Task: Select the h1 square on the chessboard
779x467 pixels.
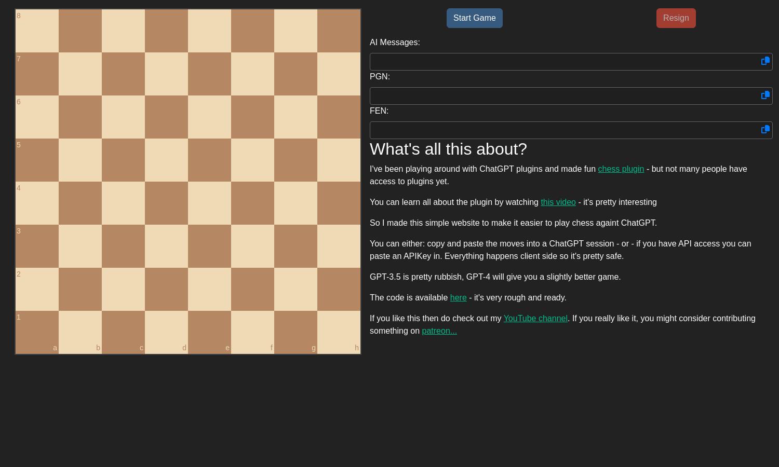Action: coord(339,332)
